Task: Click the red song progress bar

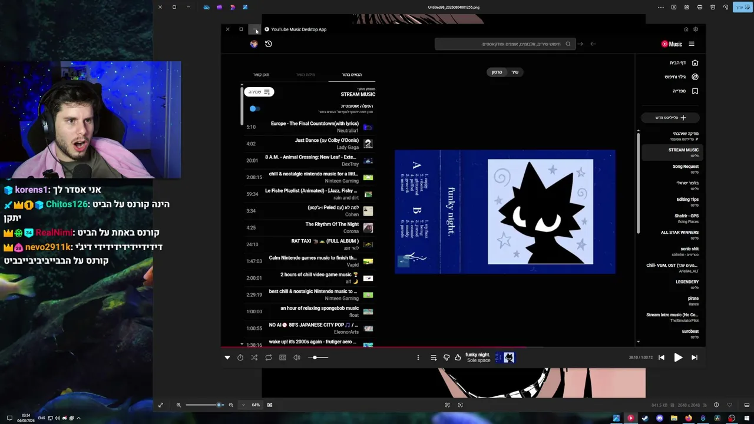Action: click(x=463, y=347)
